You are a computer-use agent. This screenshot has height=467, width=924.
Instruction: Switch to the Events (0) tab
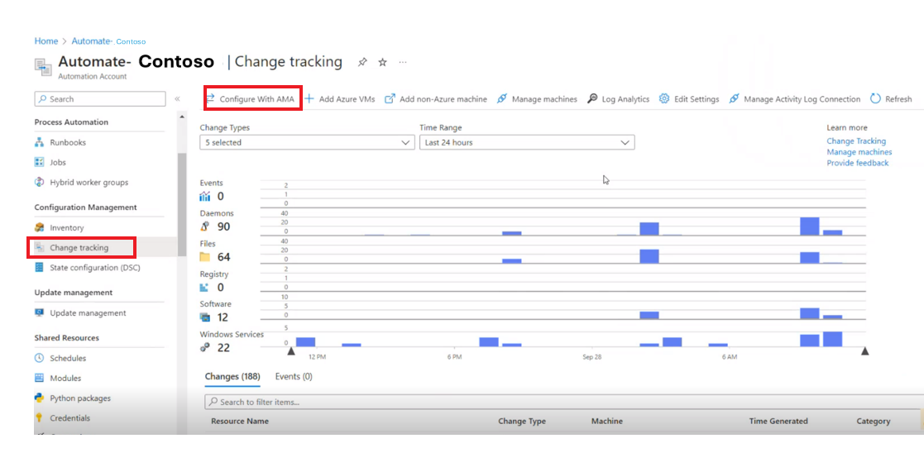point(294,377)
